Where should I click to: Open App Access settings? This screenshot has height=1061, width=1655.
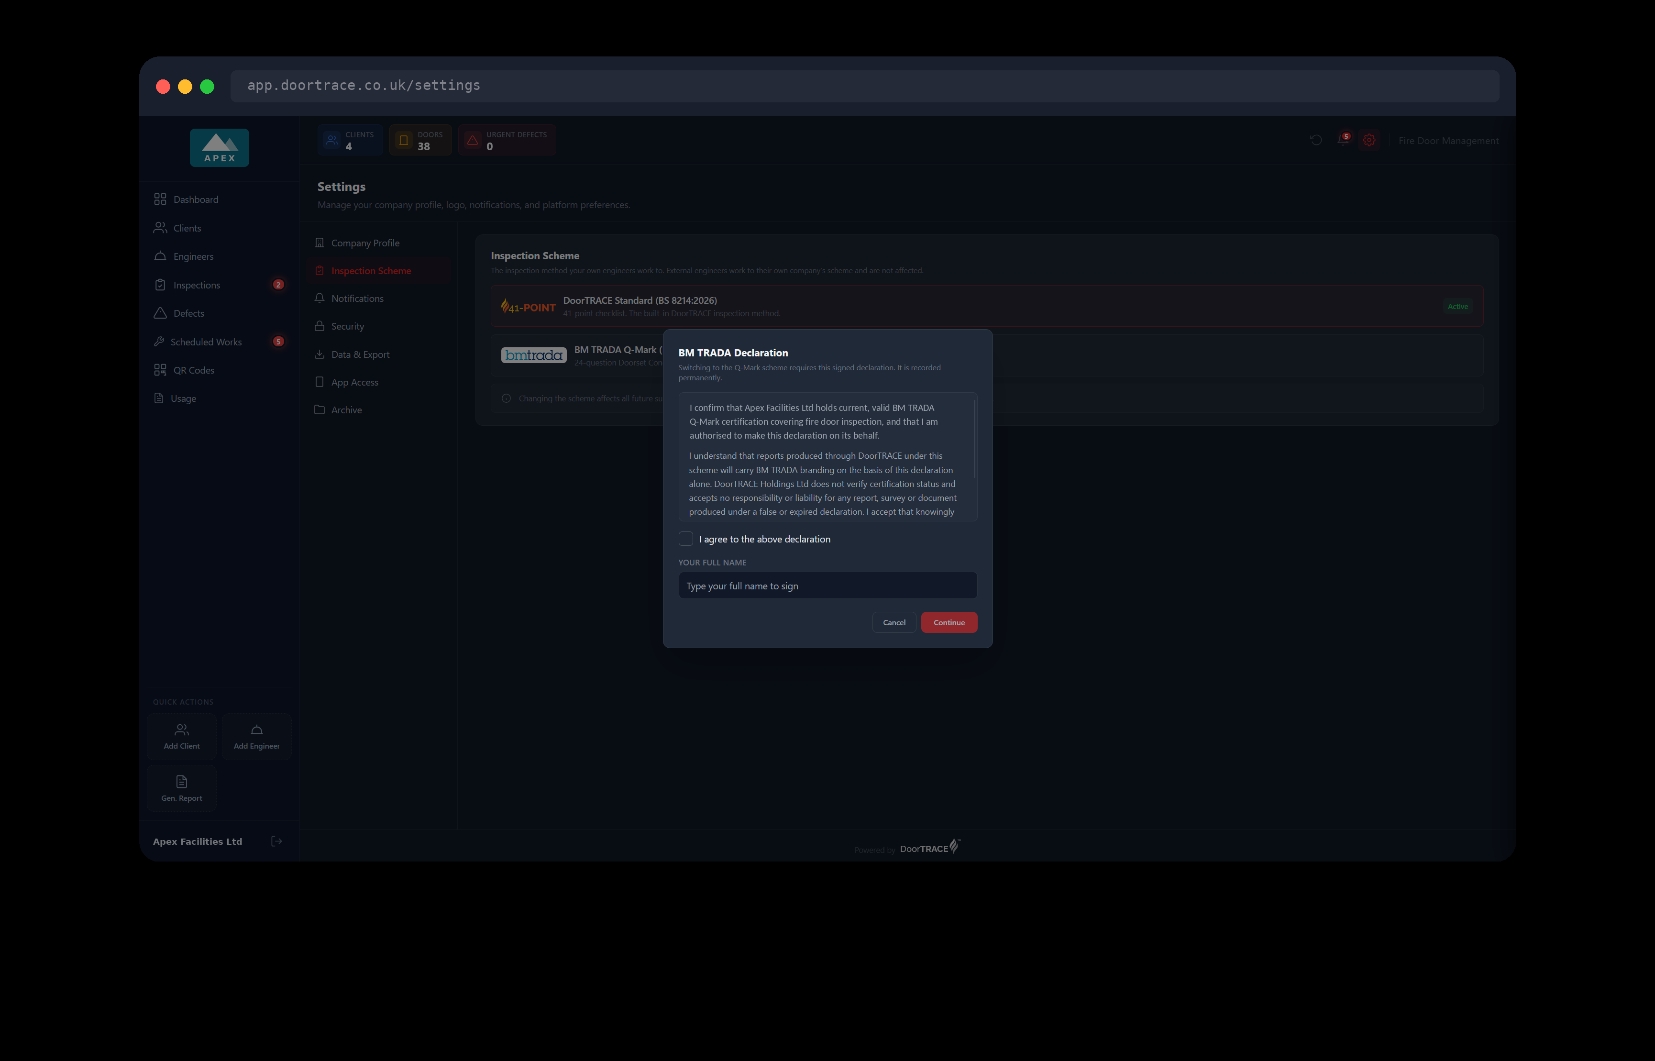pos(379,382)
